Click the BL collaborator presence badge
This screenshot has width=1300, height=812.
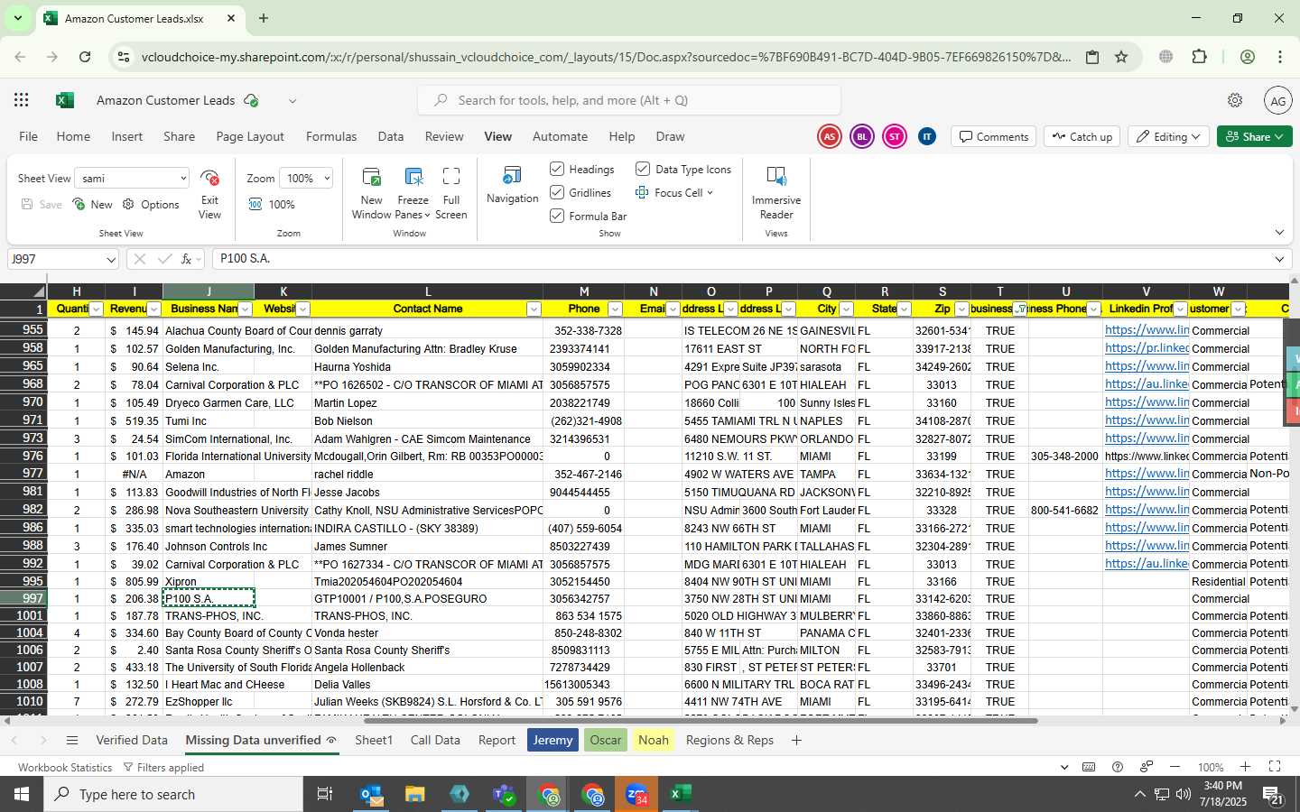(x=862, y=136)
